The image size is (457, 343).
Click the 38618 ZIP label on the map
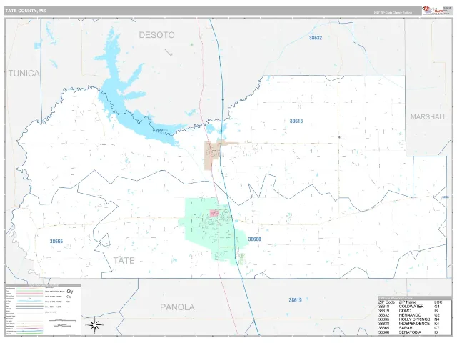pyautogui.click(x=296, y=121)
